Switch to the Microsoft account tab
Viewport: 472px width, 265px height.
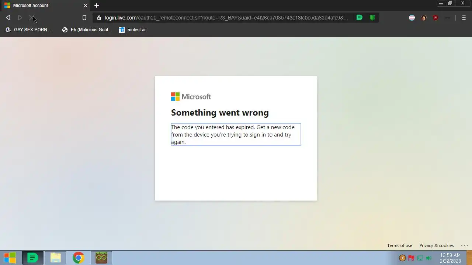coord(45,6)
